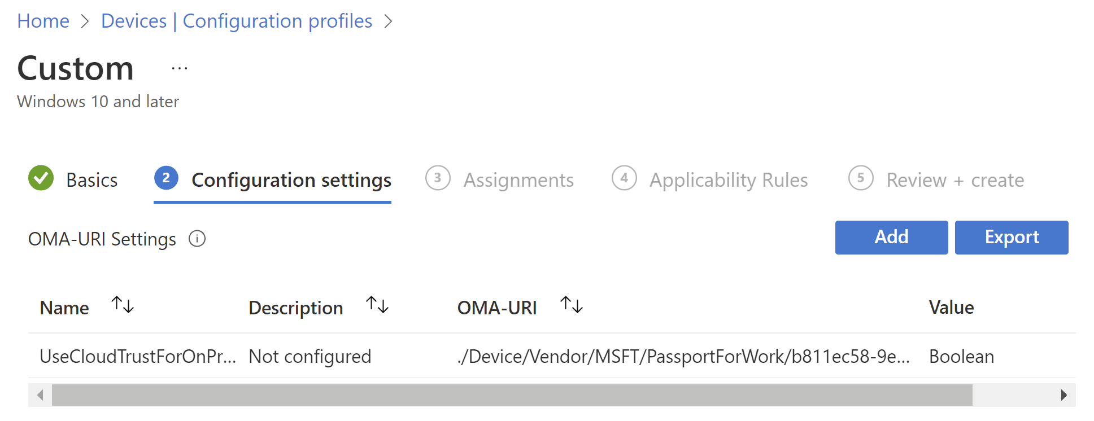Image resolution: width=1094 pixels, height=421 pixels.
Task: Select the Configuration settings tab
Action: click(x=291, y=179)
